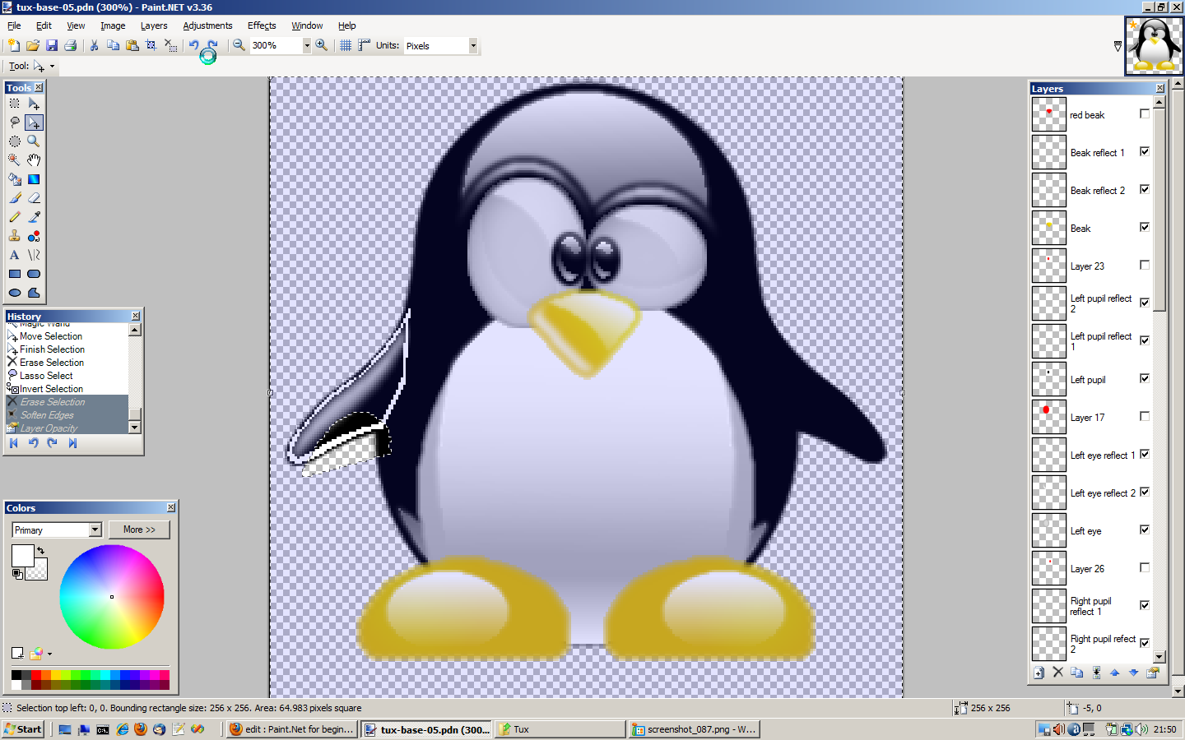Hide the Beak reflect 2 layer
The width and height of the screenshot is (1185, 740).
[1145, 189]
